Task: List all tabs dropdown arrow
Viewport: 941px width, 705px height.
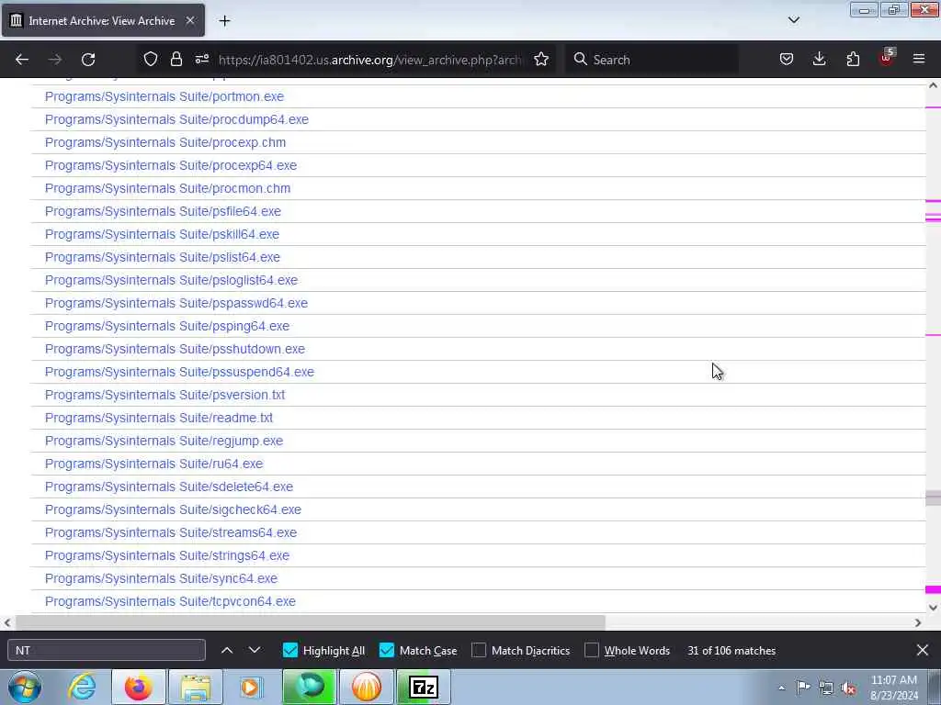Action: [x=793, y=20]
